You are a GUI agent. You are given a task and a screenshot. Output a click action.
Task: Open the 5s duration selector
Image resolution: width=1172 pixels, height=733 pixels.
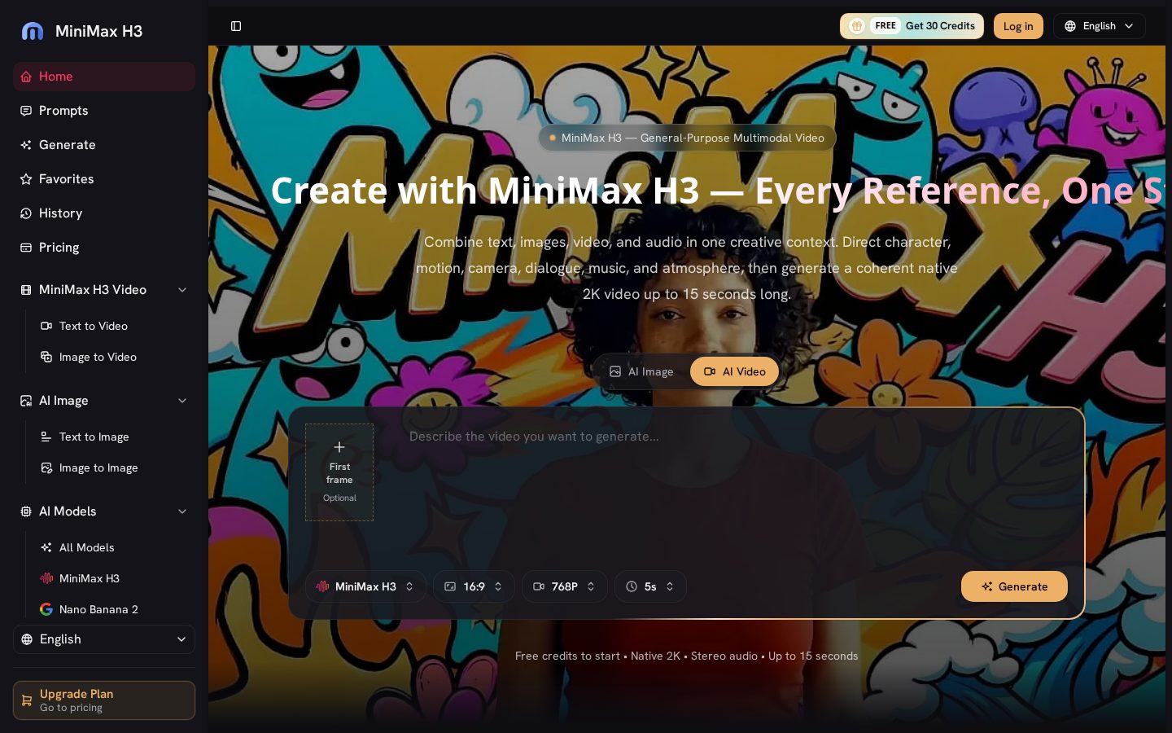point(650,586)
